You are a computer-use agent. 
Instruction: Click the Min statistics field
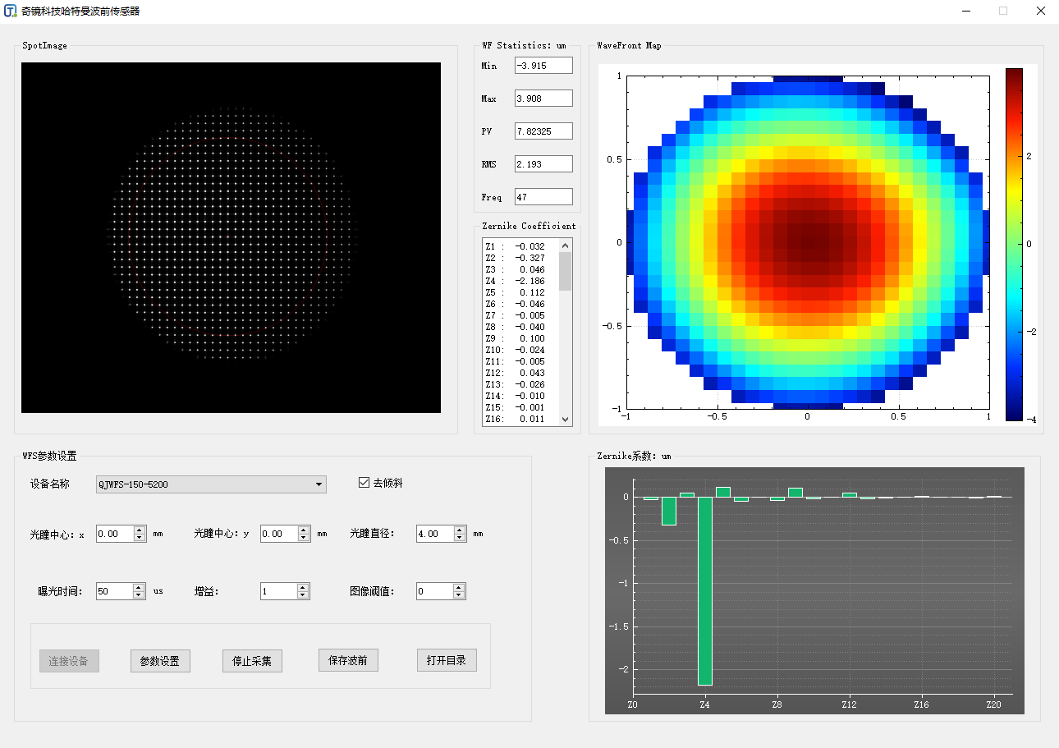(543, 66)
